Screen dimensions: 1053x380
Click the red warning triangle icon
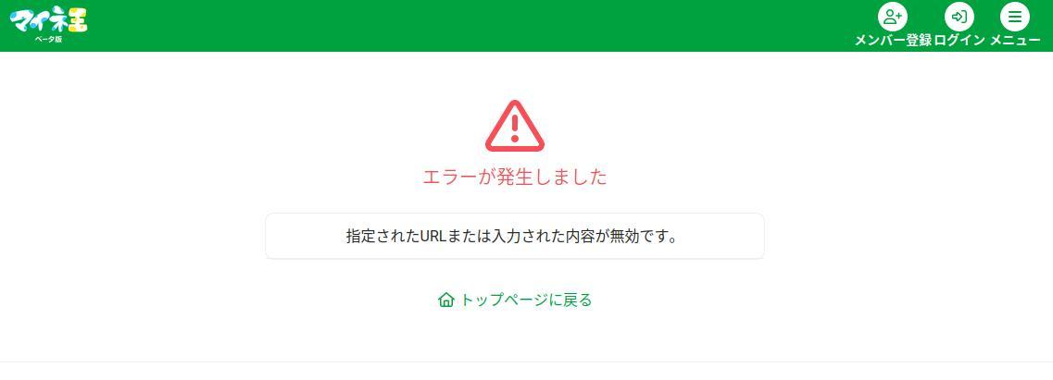click(x=514, y=126)
